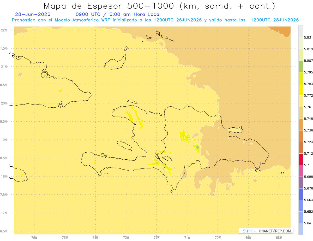Click the '19N' latitude axis label
The image size is (313, 241).
(4, 140)
